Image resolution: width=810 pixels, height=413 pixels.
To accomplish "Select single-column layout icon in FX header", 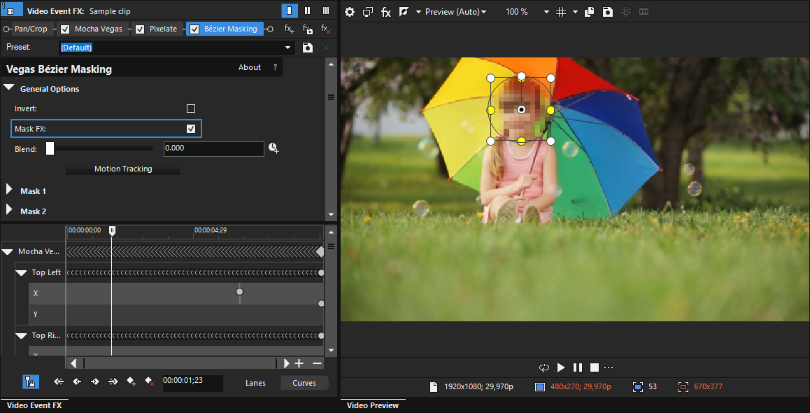I will (x=290, y=11).
